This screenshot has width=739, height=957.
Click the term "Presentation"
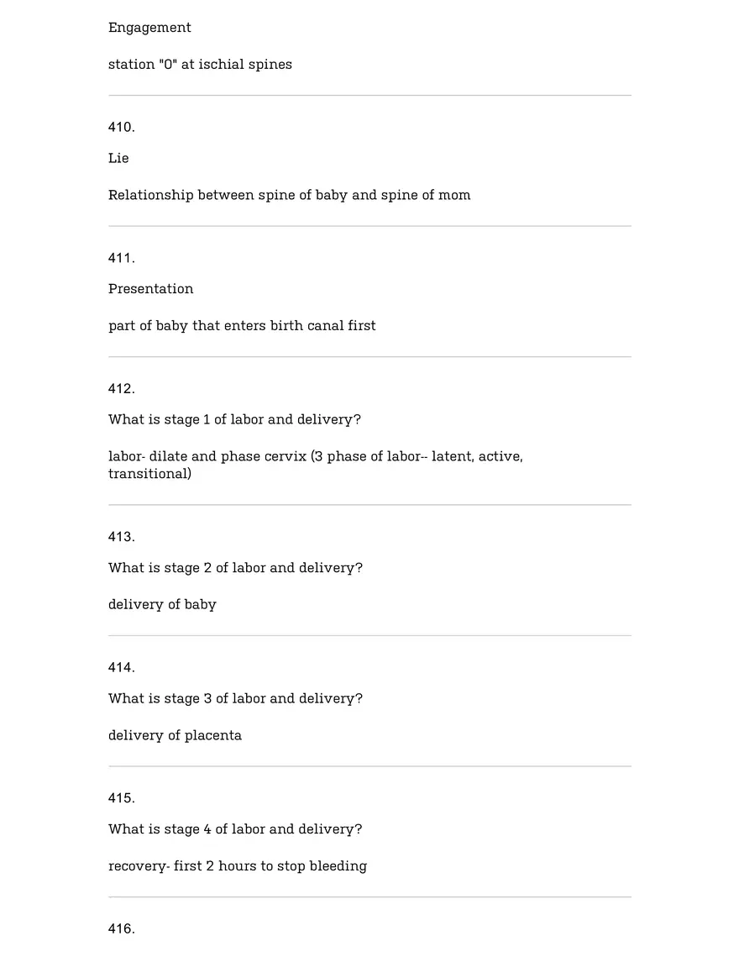[x=150, y=289]
